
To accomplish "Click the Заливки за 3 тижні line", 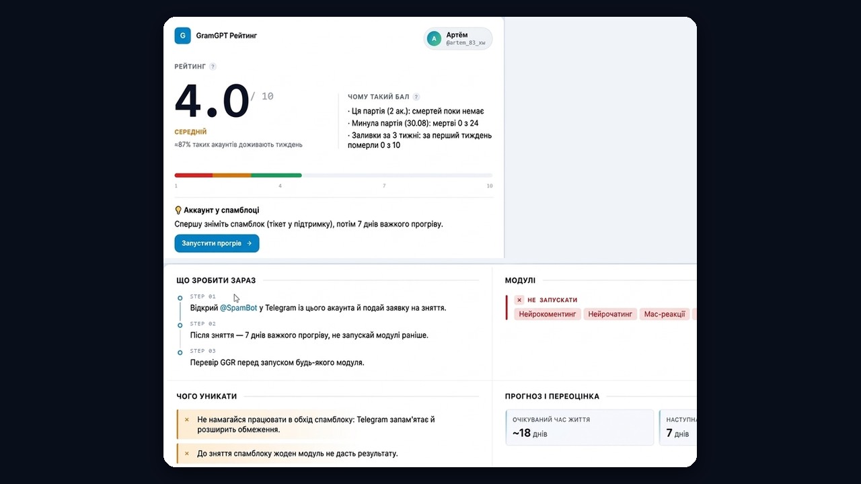I will click(x=420, y=140).
